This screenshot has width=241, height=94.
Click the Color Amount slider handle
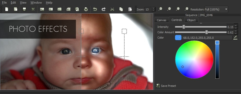click(x=207, y=32)
